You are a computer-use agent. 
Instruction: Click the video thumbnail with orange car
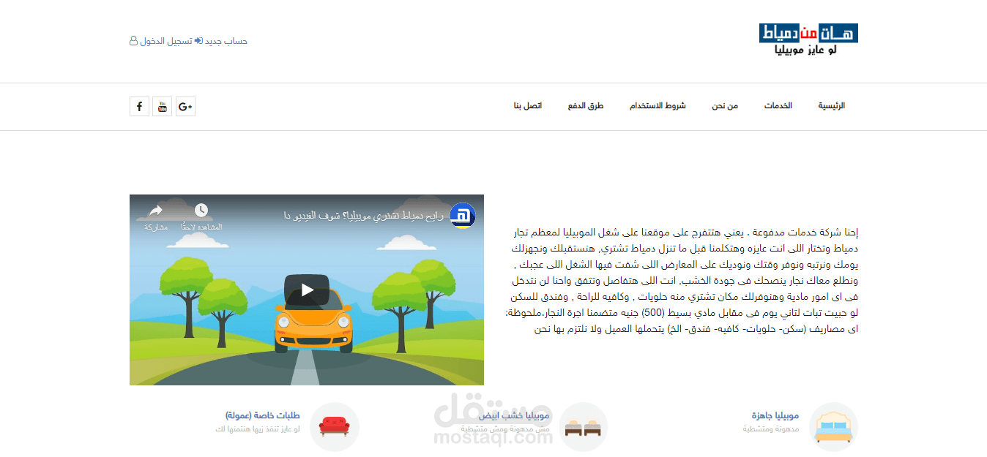point(307,290)
